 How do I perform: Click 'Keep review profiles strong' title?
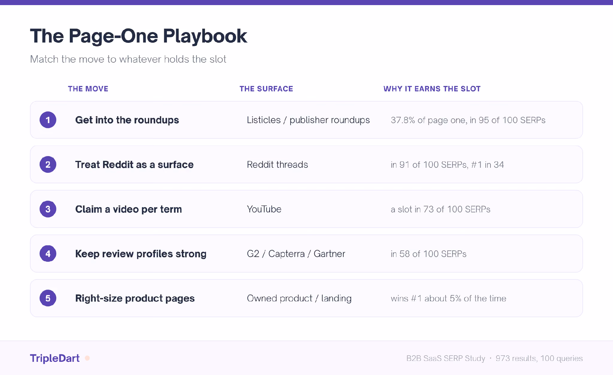[x=141, y=254]
